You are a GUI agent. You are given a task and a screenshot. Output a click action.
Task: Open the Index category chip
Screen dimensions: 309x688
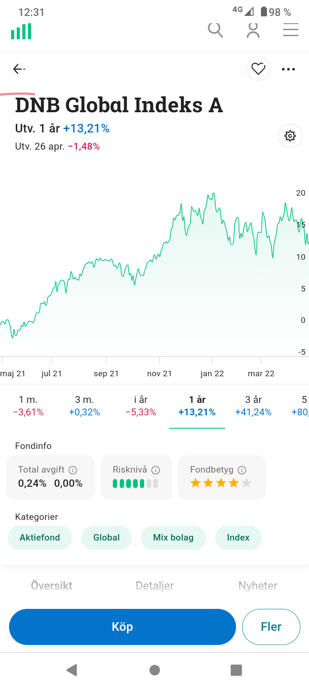[x=238, y=537]
